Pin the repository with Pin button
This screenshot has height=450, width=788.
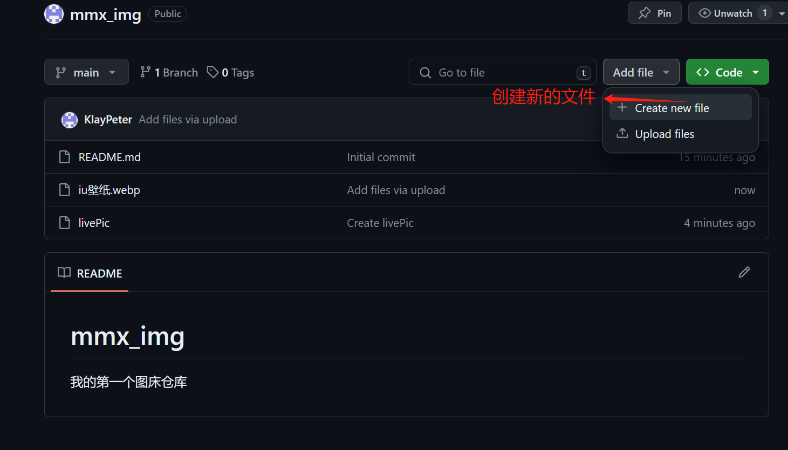tap(655, 13)
